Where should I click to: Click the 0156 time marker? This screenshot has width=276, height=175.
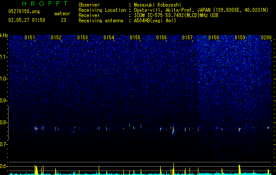[161, 38]
